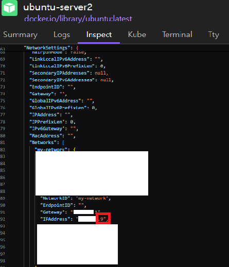Open the Summary tab
Viewport: 229px width, 267px height.
(20, 35)
